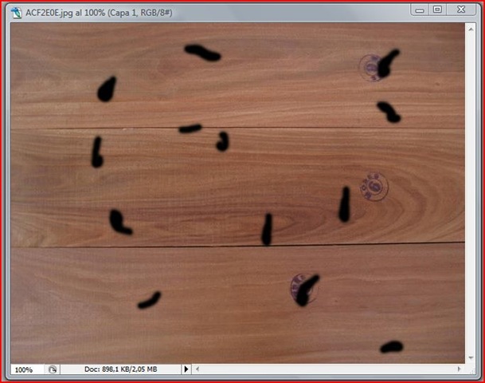Click the Photoshop document icon in title bar

point(16,13)
